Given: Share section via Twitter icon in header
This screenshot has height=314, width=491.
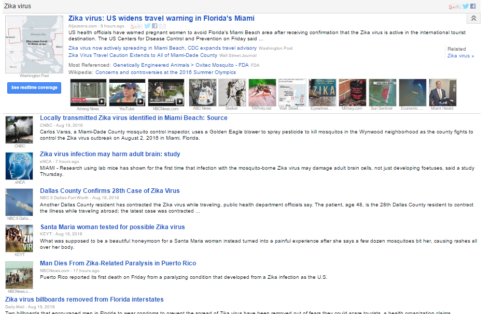Looking at the screenshot, I should (x=466, y=6).
